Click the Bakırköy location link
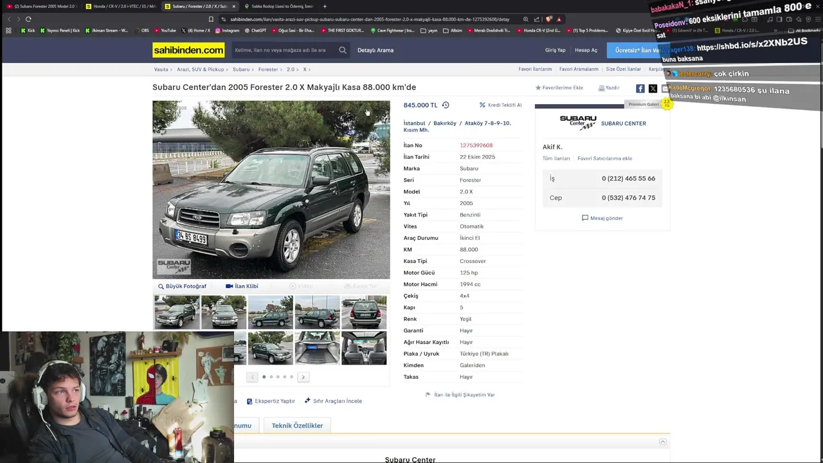The width and height of the screenshot is (823, 463). click(x=445, y=123)
